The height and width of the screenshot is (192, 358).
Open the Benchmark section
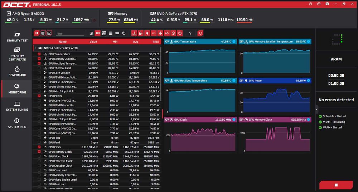[x=17, y=71]
